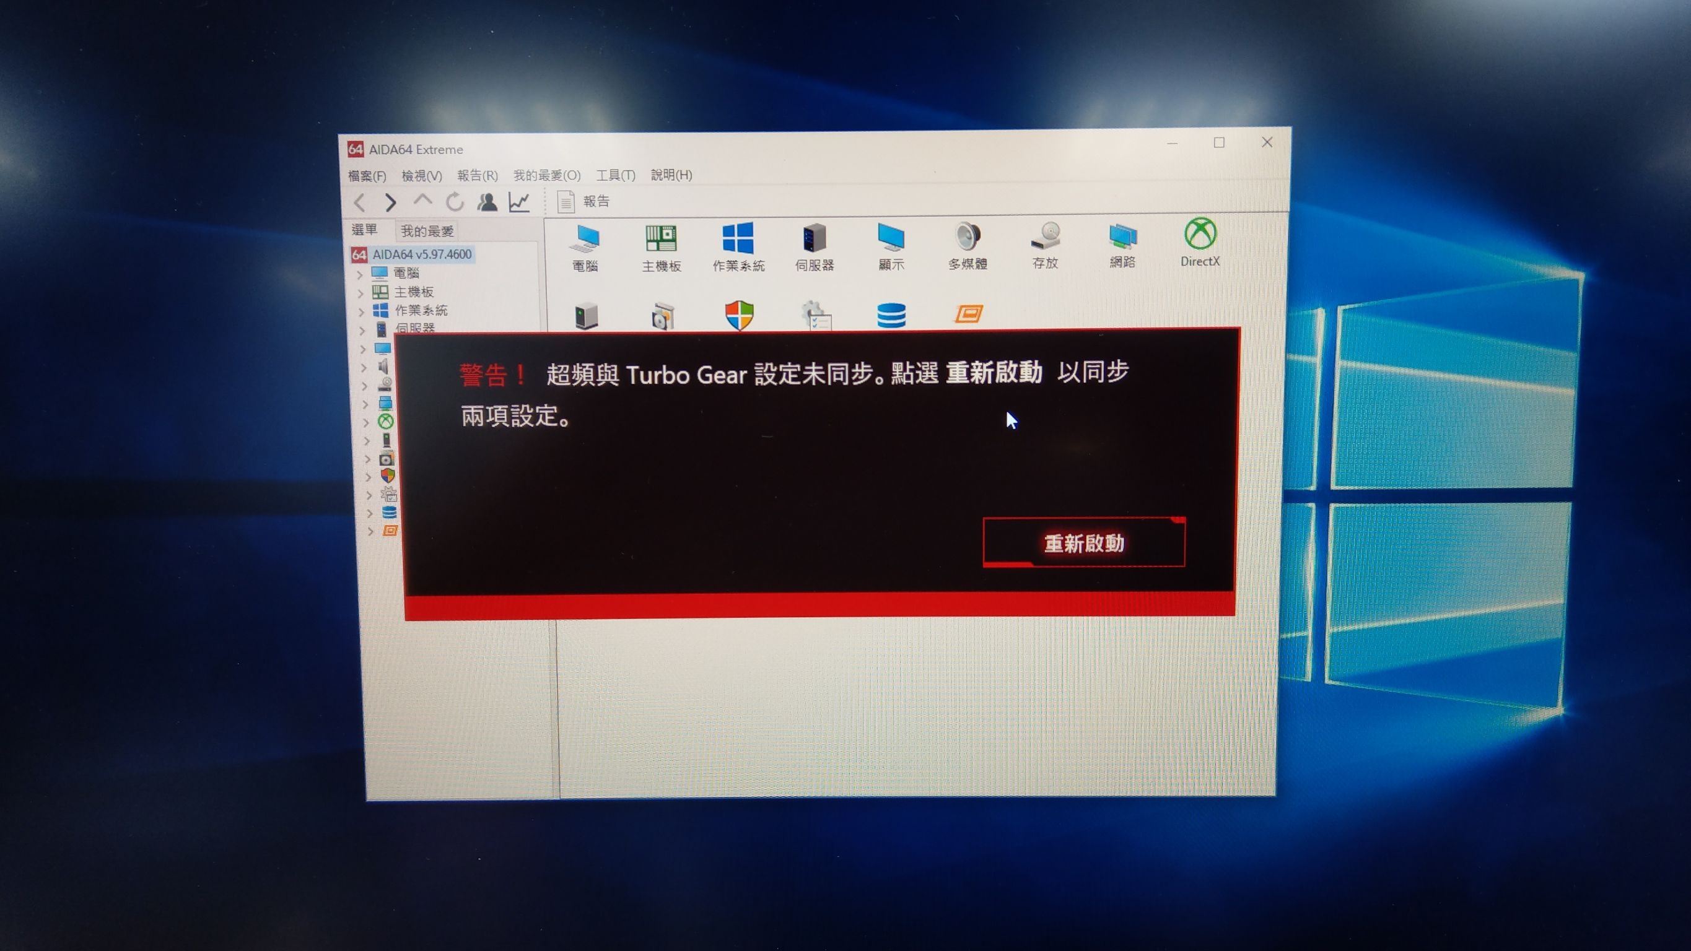
Task: Expand the 主機板 tree node
Action: [360, 293]
